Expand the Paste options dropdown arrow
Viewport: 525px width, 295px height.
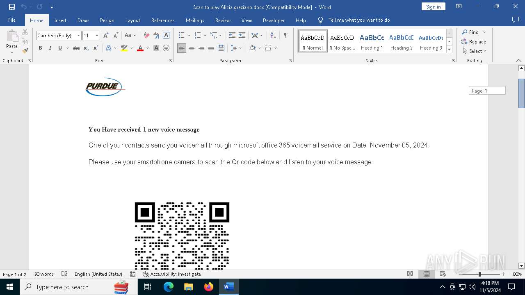12,52
